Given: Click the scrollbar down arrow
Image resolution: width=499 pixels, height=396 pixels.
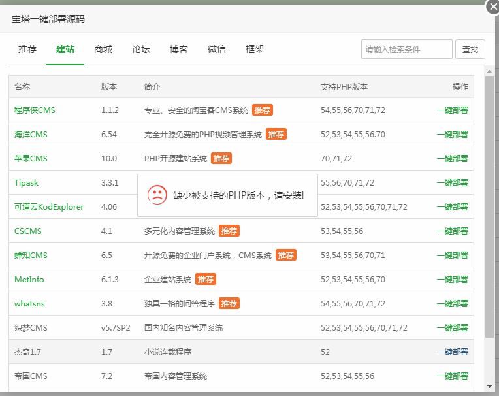Looking at the screenshot, I should pos(489,386).
